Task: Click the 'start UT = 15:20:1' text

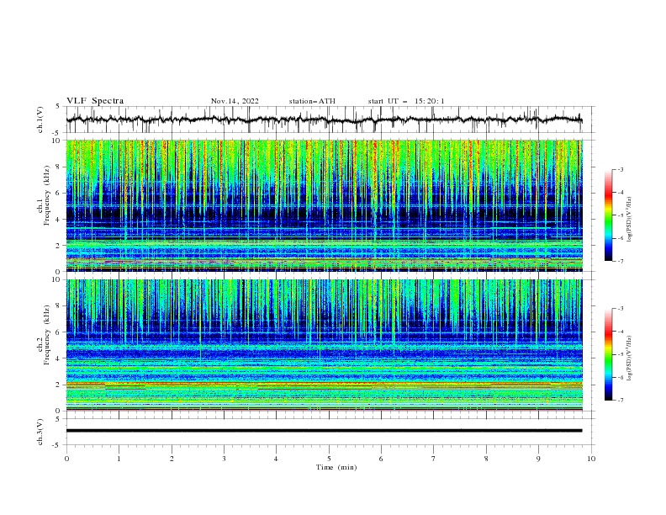Action: tap(406, 101)
